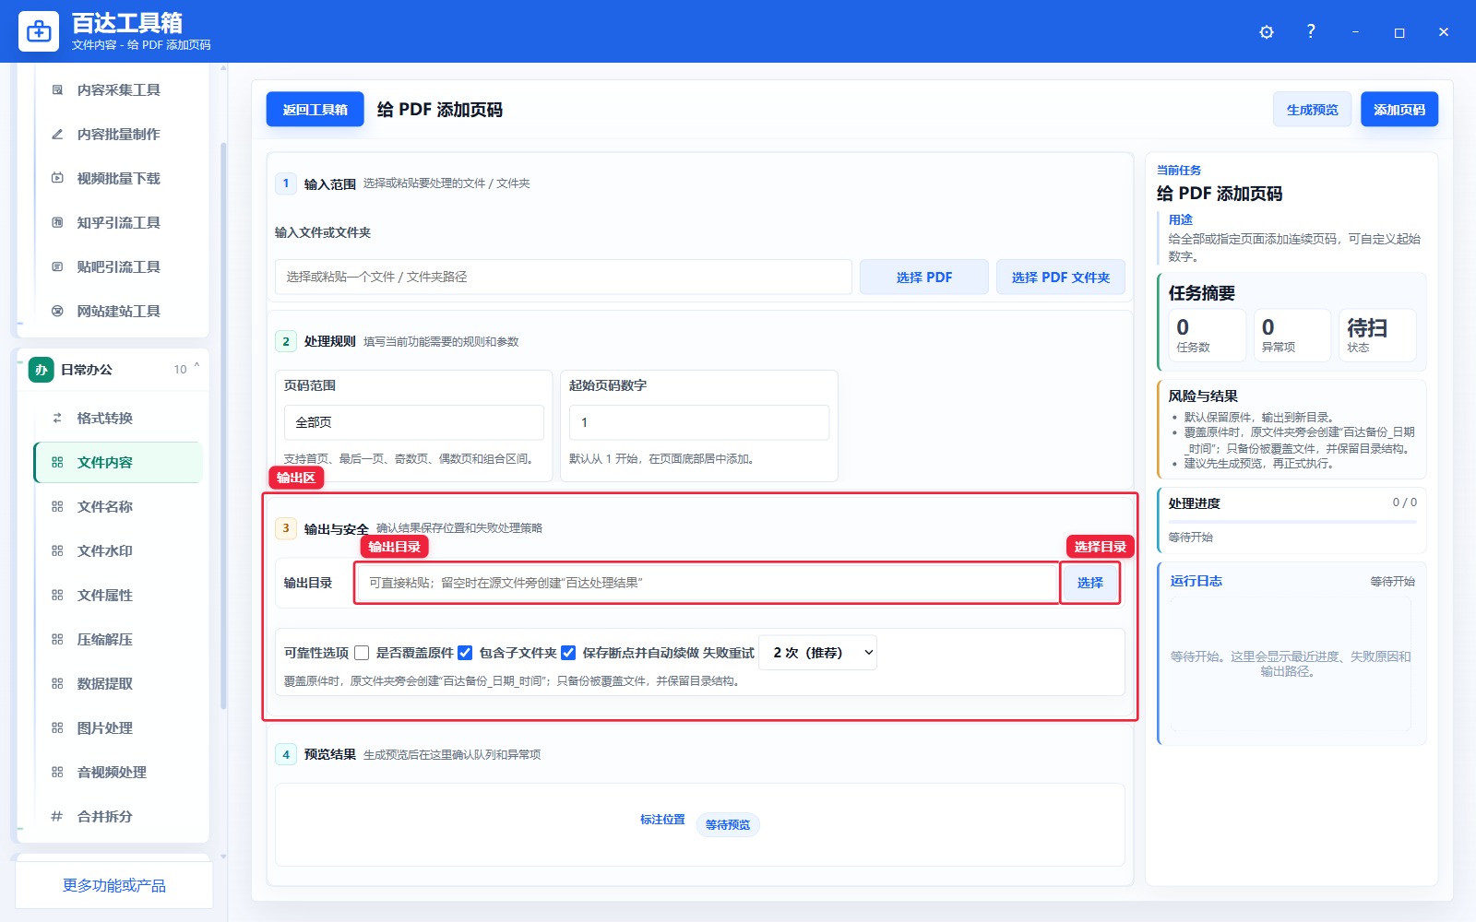
Task: Collapse the 日常办公 group chevron
Action: coord(196,368)
